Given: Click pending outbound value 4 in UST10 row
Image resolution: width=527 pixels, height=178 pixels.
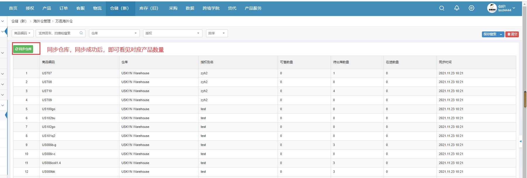Looking at the screenshot, I should coord(334,91).
